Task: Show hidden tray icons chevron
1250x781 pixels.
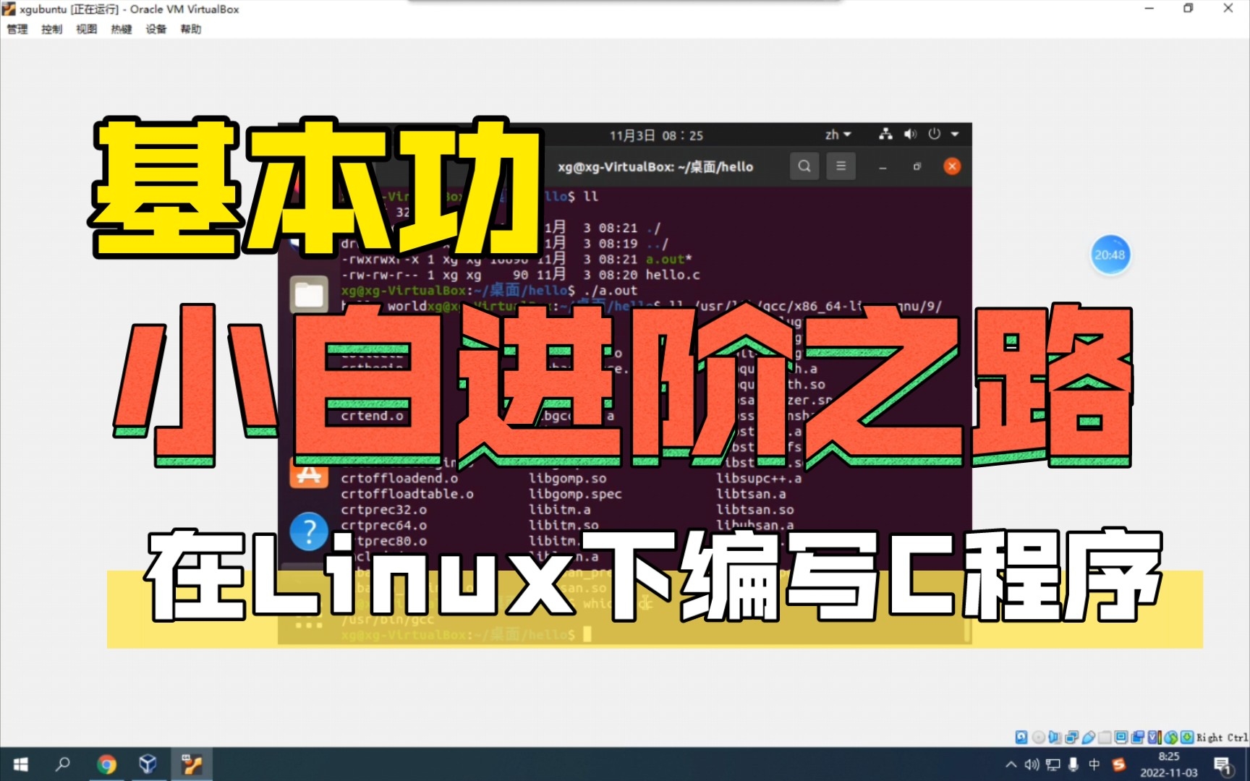Action: (1011, 764)
